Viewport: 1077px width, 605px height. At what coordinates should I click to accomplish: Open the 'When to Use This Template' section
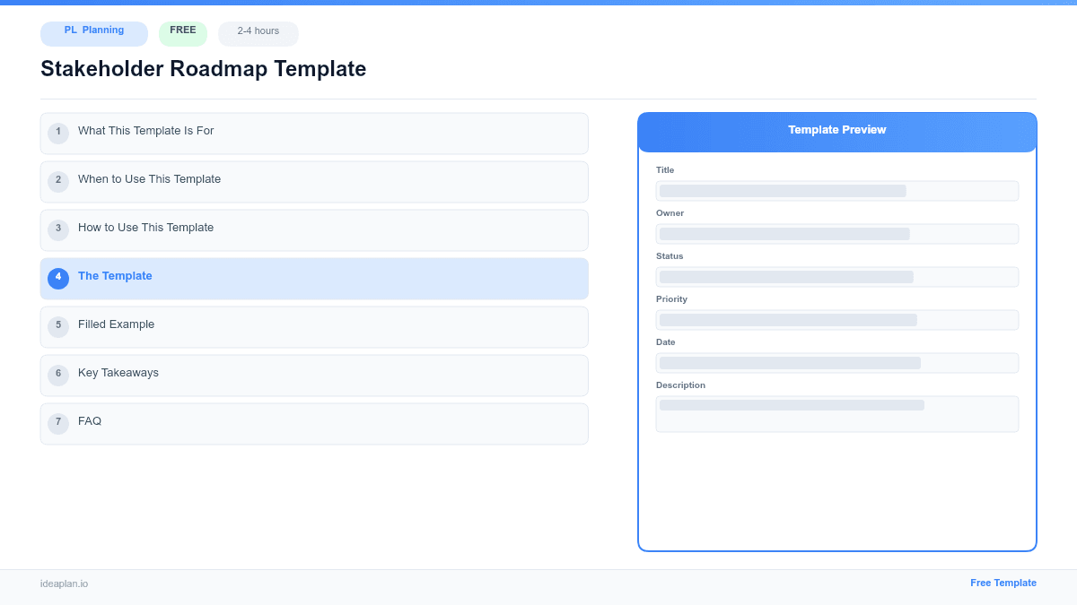(314, 181)
